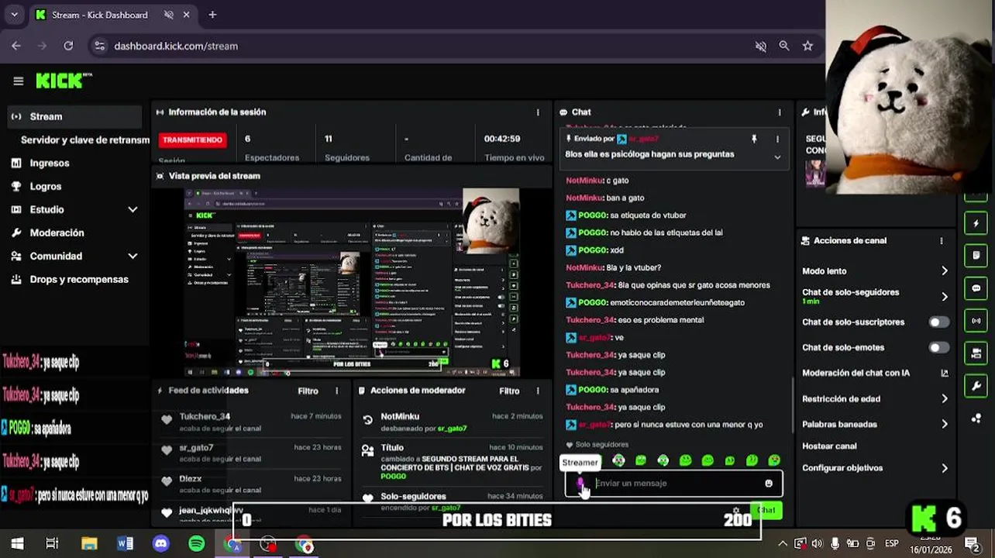Open Moderación del chat con IA link icon

(x=944, y=373)
